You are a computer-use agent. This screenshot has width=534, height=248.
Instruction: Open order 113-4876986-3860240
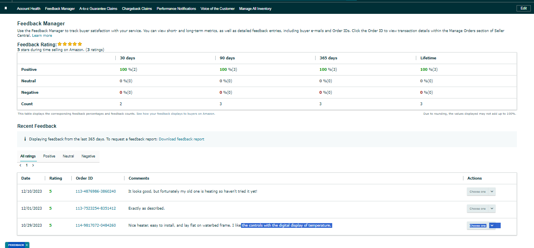click(x=96, y=191)
